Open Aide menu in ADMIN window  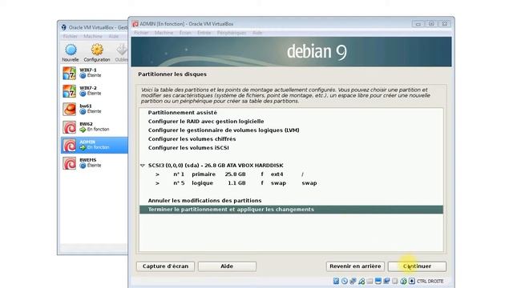click(x=257, y=33)
